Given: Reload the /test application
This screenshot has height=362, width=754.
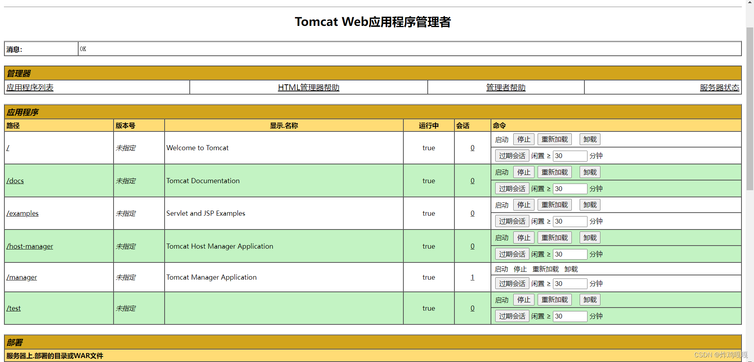Looking at the screenshot, I should pos(555,300).
